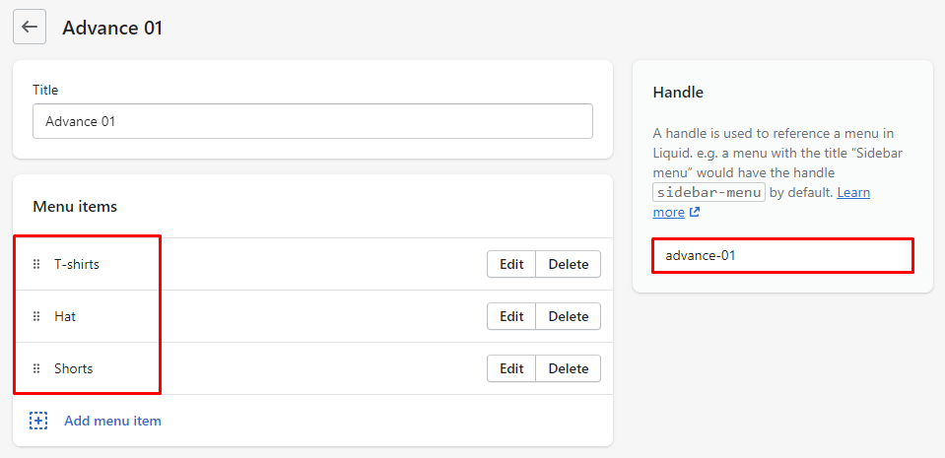This screenshot has height=458, width=945.
Task: Click the handle field containing advance-01
Action: coord(782,255)
